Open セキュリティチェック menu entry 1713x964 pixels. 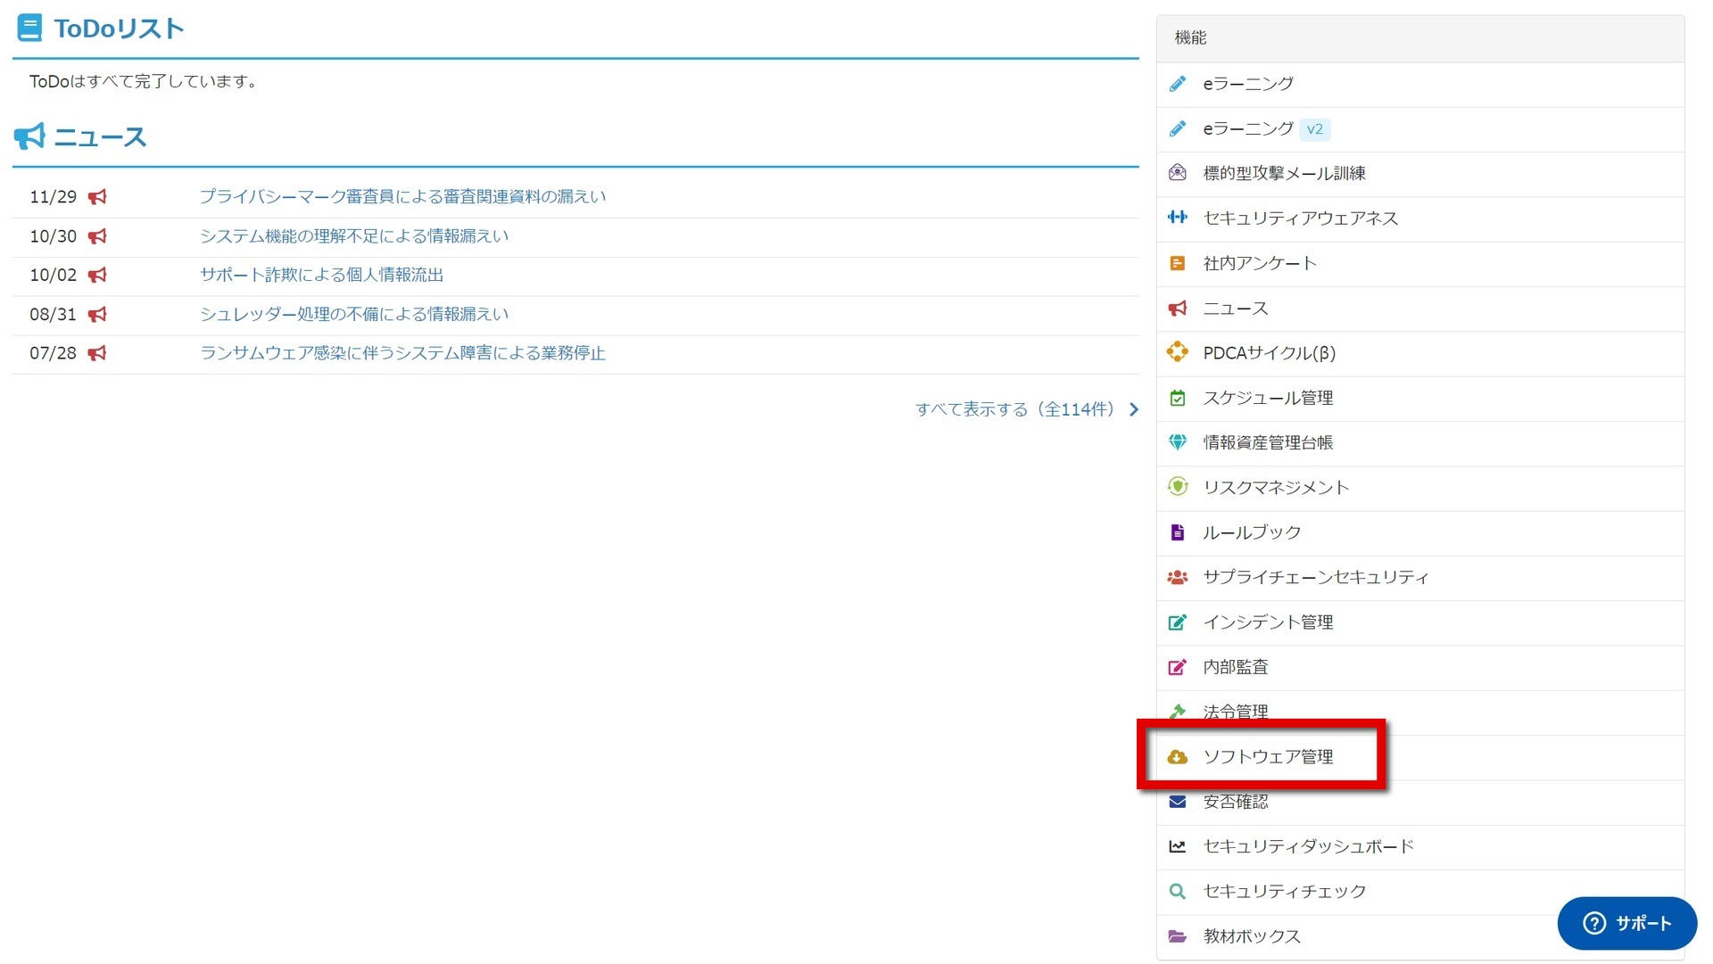(x=1420, y=892)
